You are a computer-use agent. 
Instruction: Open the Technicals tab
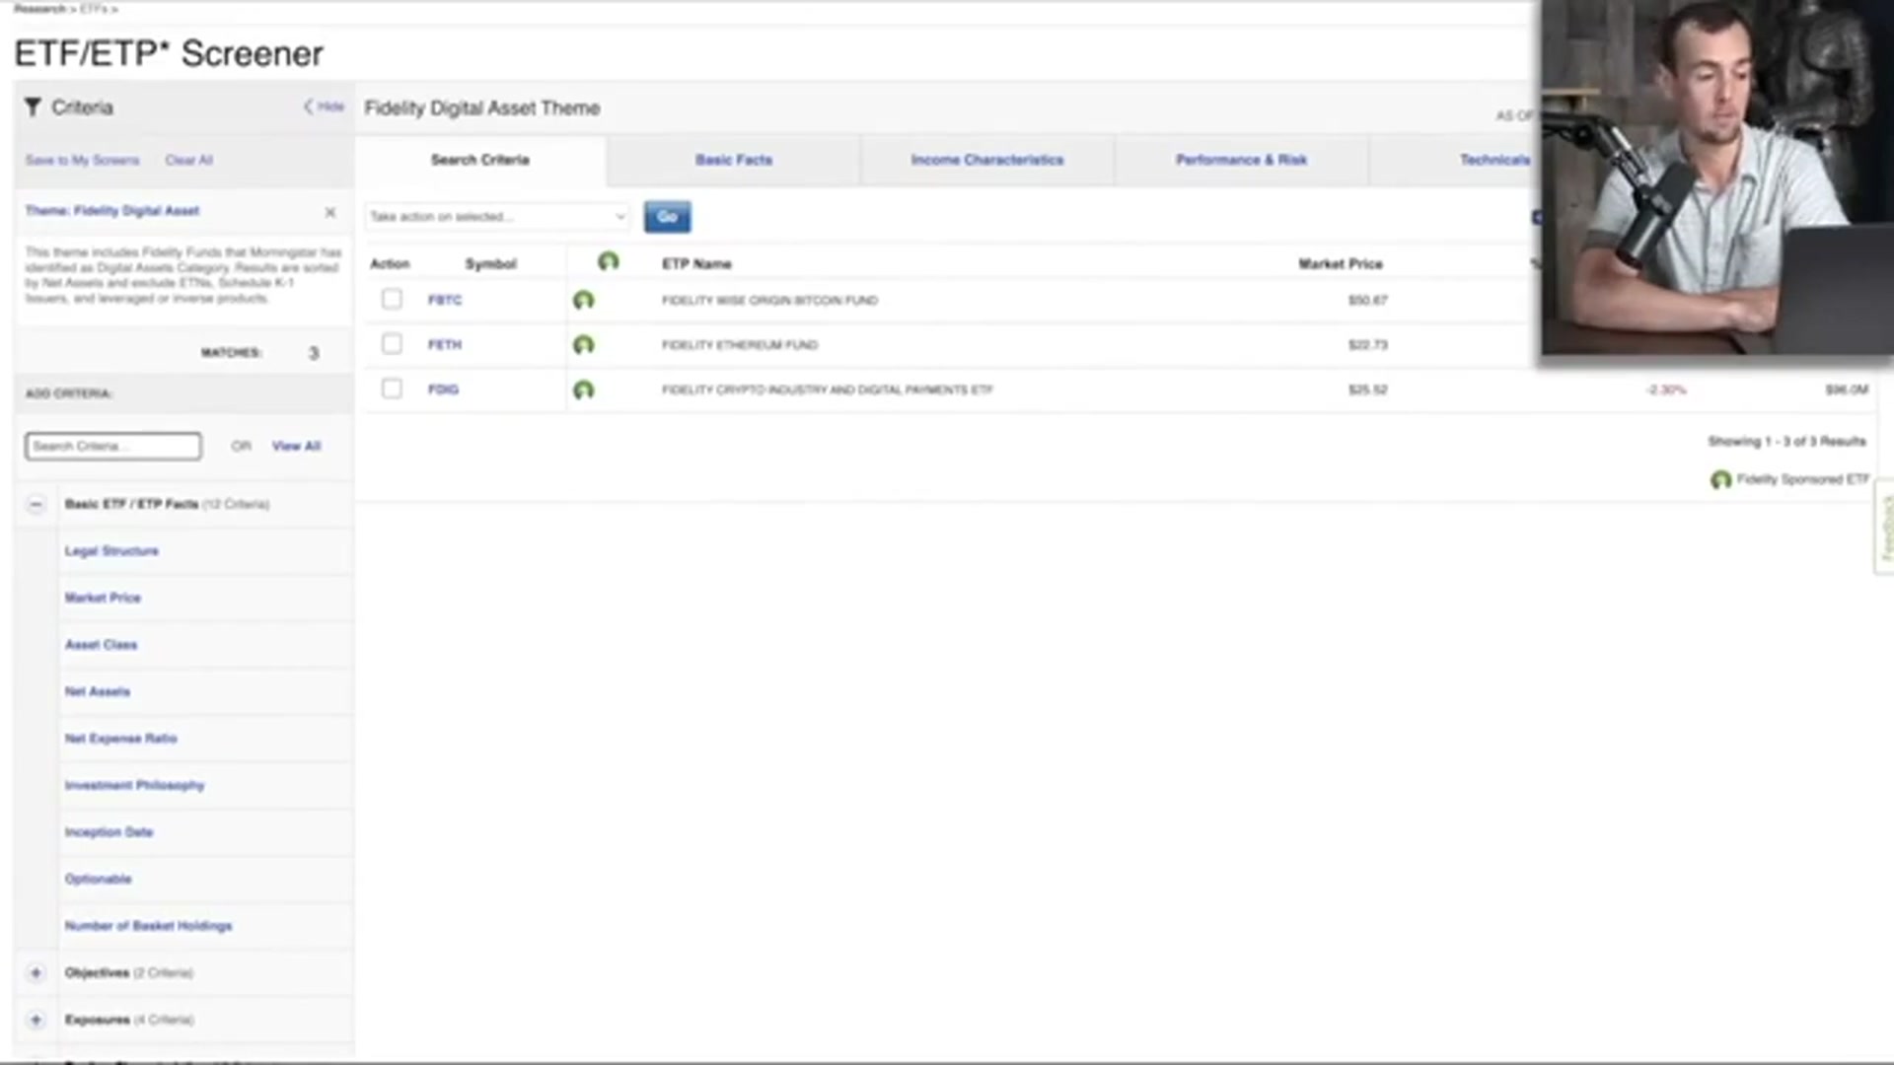(1494, 160)
